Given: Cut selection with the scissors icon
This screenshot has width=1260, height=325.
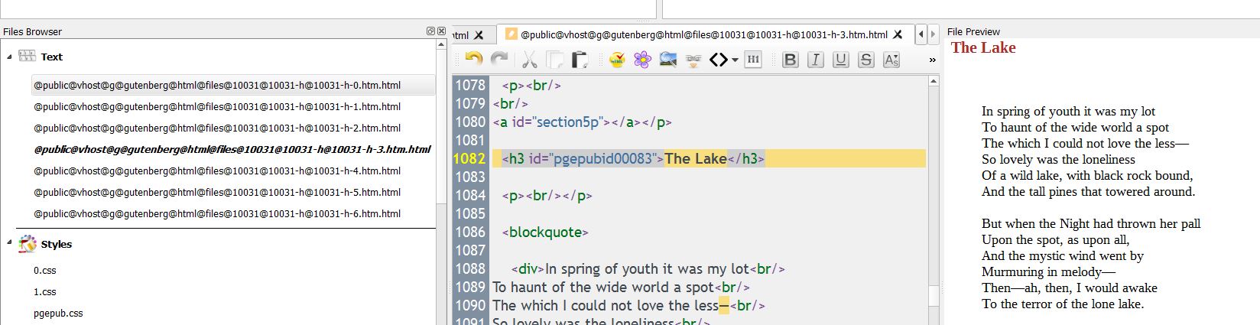Looking at the screenshot, I should (x=530, y=59).
